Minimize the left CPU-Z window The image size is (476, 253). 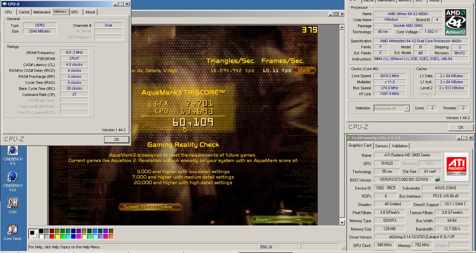(x=116, y=4)
